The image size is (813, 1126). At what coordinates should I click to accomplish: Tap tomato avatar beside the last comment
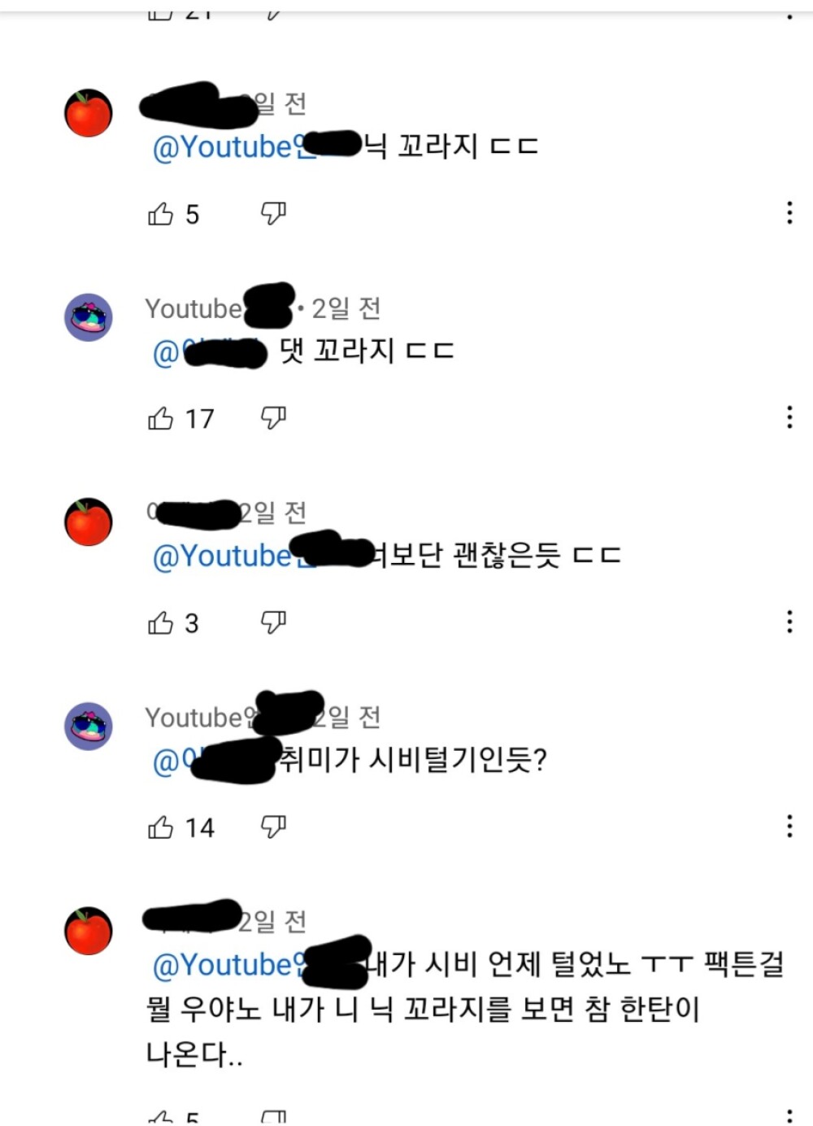(88, 931)
